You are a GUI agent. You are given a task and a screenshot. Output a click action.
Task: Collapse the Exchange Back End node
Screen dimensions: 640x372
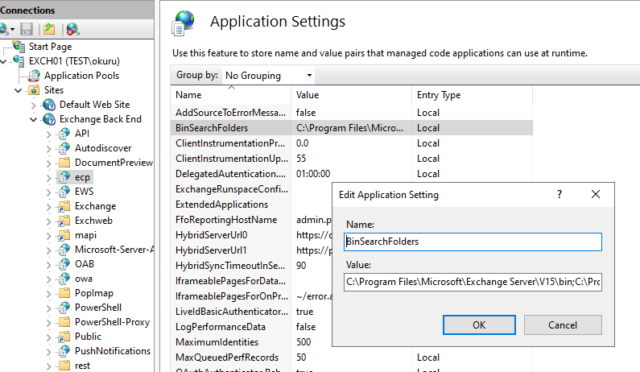coord(34,119)
